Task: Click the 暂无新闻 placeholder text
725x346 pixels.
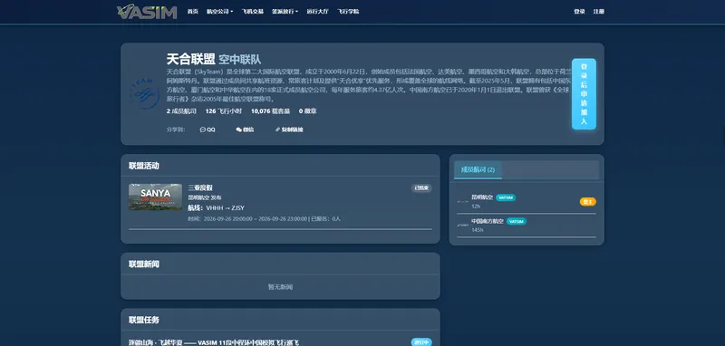Action: [x=280, y=287]
